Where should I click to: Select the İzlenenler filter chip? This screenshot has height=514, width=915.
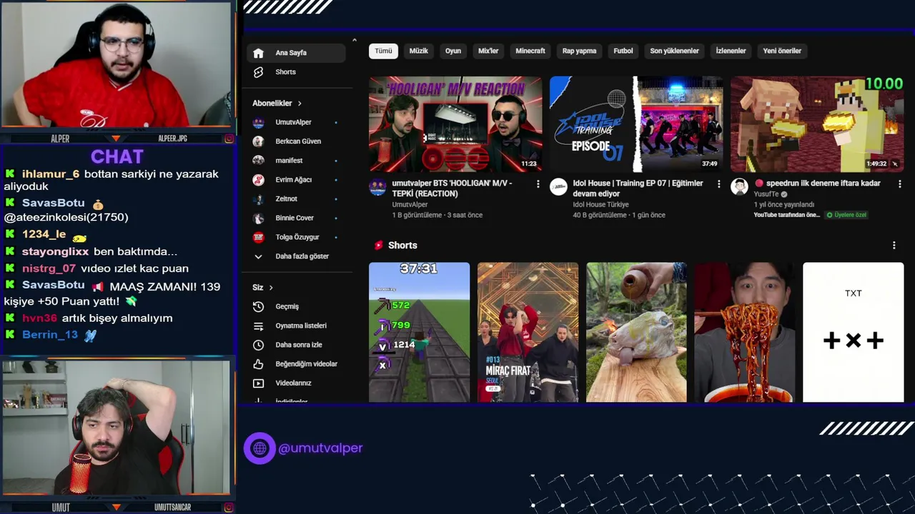[x=731, y=51]
